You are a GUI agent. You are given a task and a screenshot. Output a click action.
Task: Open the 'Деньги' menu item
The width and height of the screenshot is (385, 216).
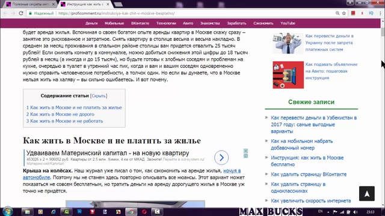[x=91, y=23]
